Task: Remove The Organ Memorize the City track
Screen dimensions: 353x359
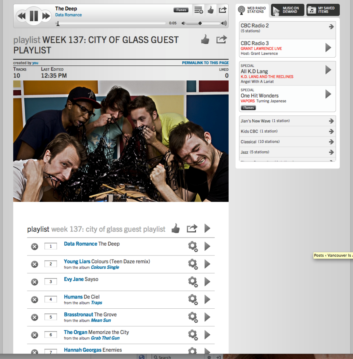Action: (x=35, y=335)
